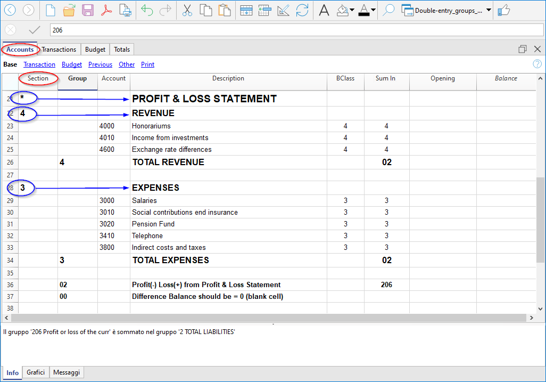Click the Paste clipboard icon
Screen dimensions: 546x382
pos(225,10)
